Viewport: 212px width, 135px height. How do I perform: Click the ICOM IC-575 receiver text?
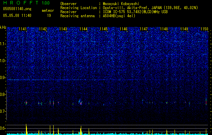(x=135, y=12)
